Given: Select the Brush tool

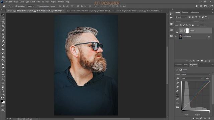Looking at the screenshot, I should tap(3, 45).
